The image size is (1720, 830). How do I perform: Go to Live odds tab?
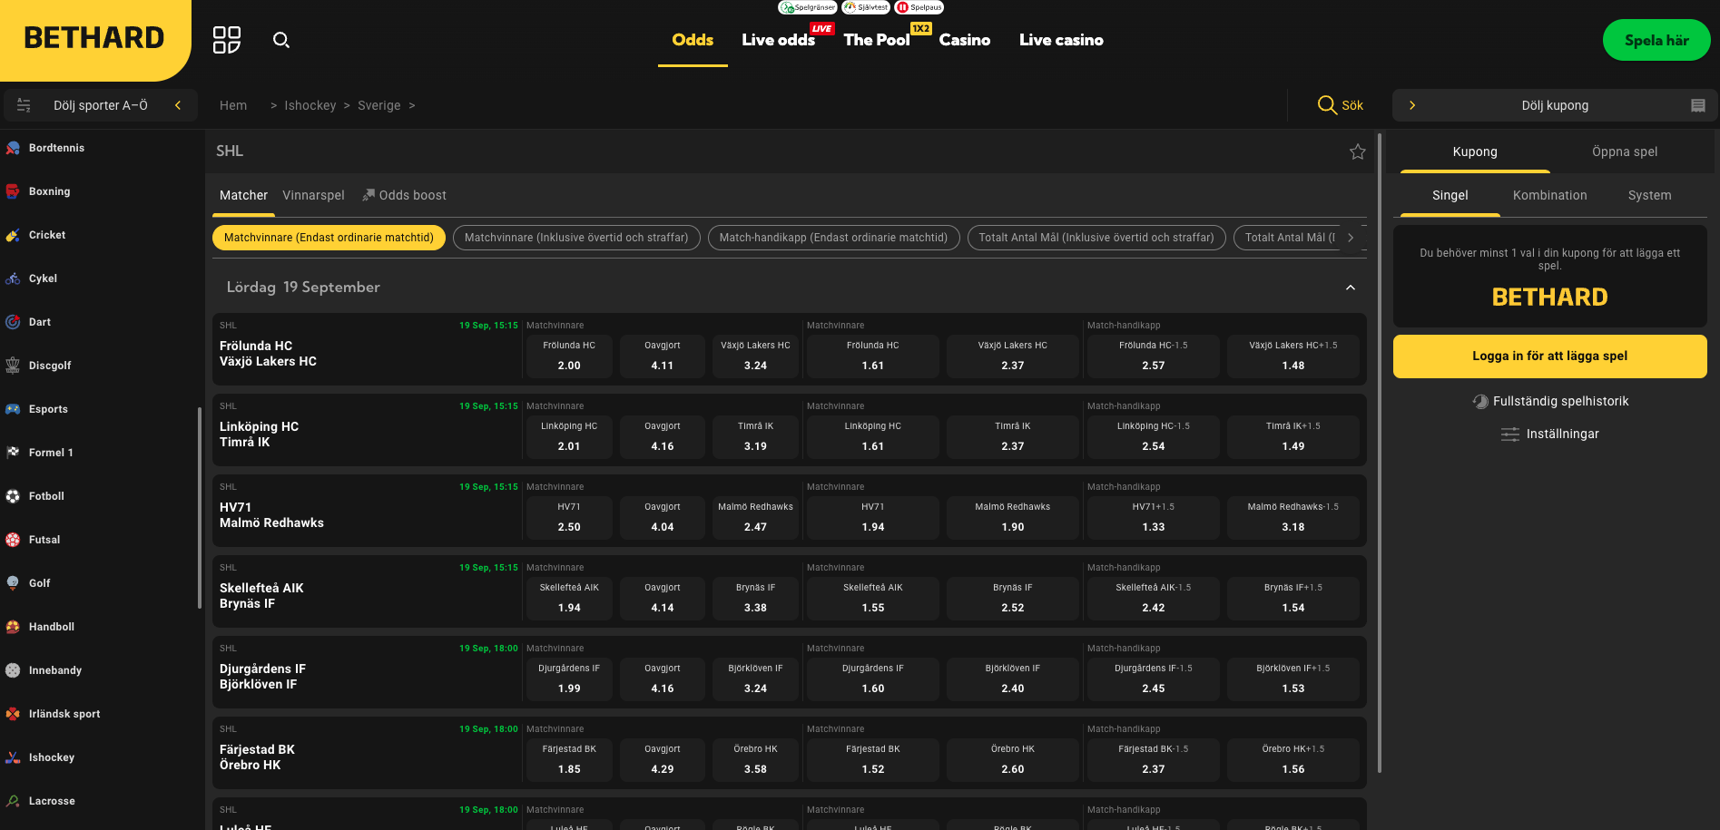778,40
